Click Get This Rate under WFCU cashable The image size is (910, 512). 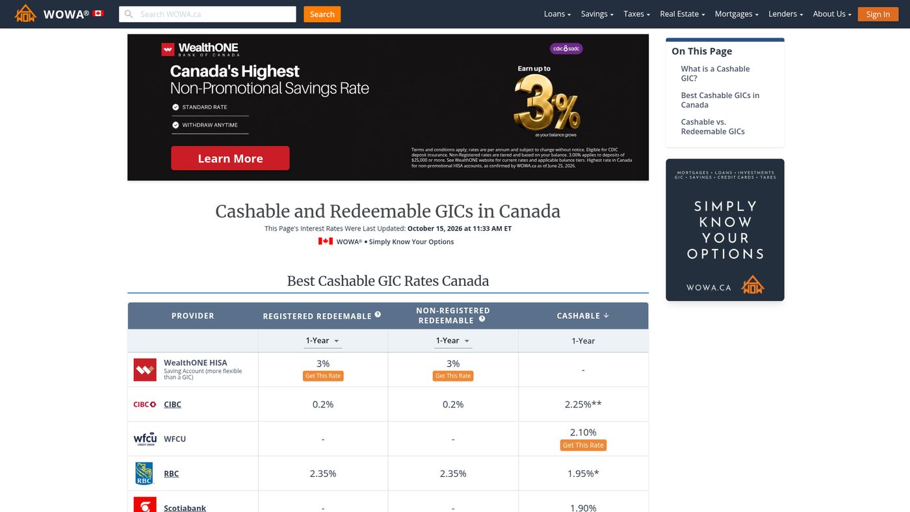click(x=583, y=445)
